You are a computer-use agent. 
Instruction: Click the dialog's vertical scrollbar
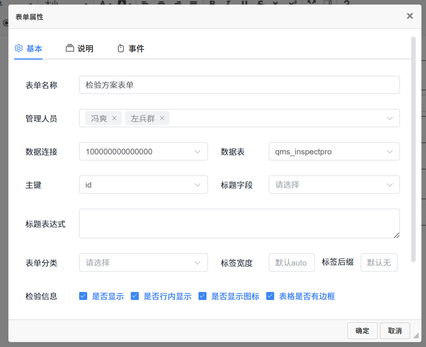[413, 149]
